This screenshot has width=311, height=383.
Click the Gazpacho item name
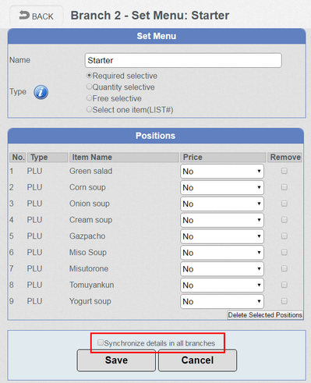pyautogui.click(x=87, y=236)
